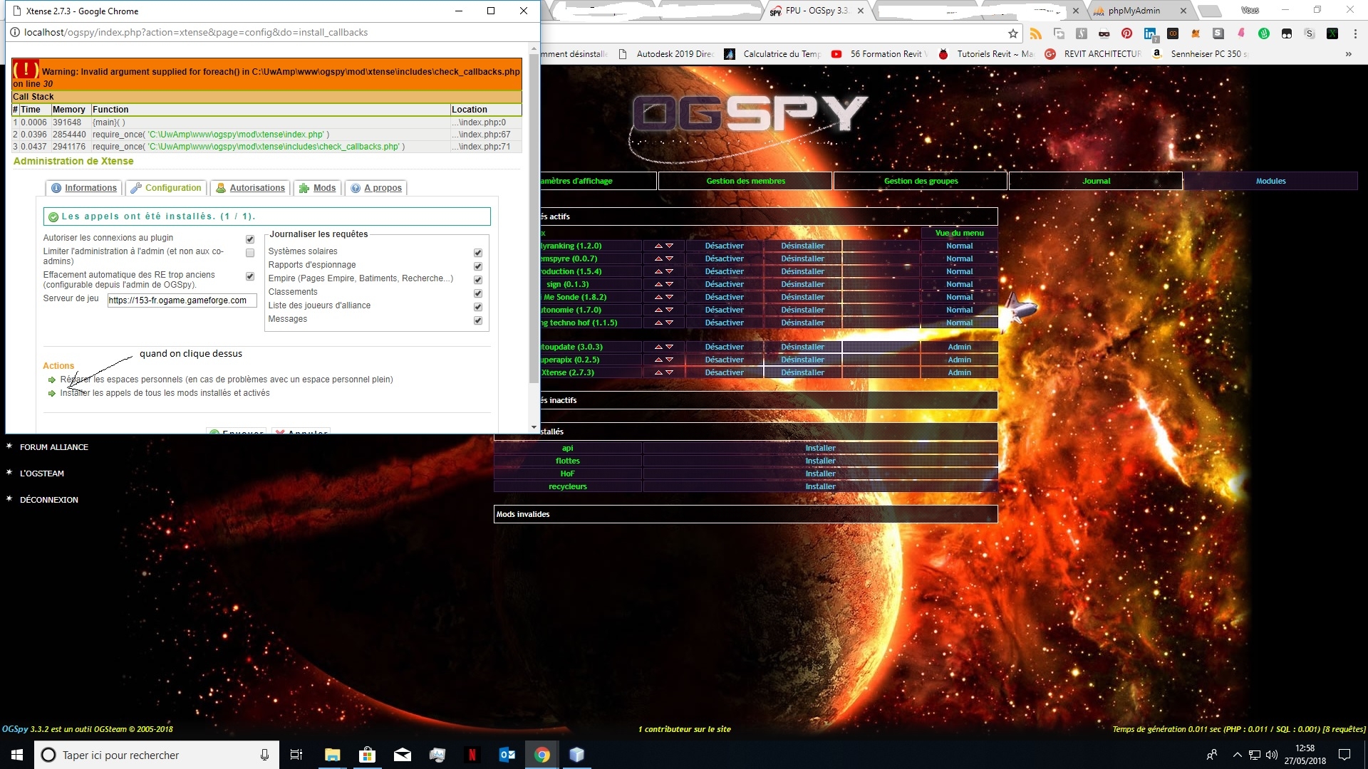The width and height of the screenshot is (1368, 769).
Task: Click the microphone icon in search box
Action: pyautogui.click(x=264, y=755)
